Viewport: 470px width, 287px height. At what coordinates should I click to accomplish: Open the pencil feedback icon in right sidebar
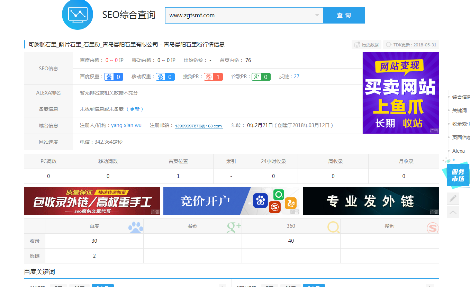point(453,198)
